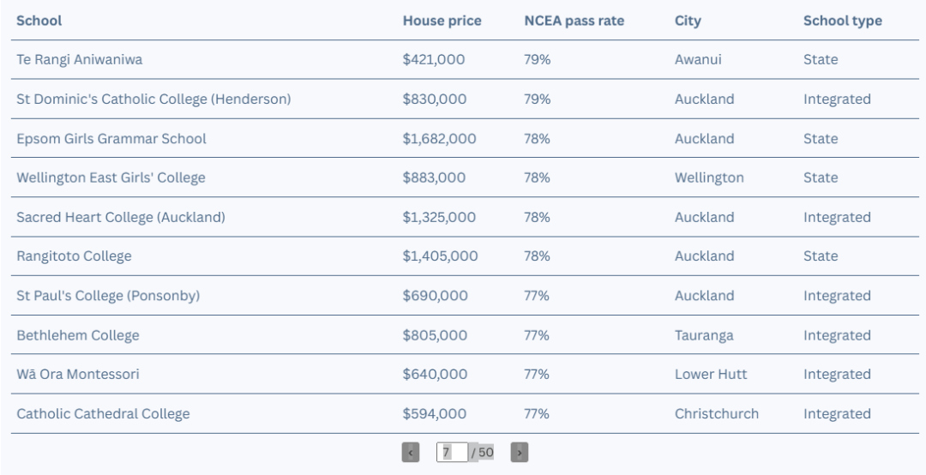Sort by the School column header
The height and width of the screenshot is (475, 926).
click(39, 21)
